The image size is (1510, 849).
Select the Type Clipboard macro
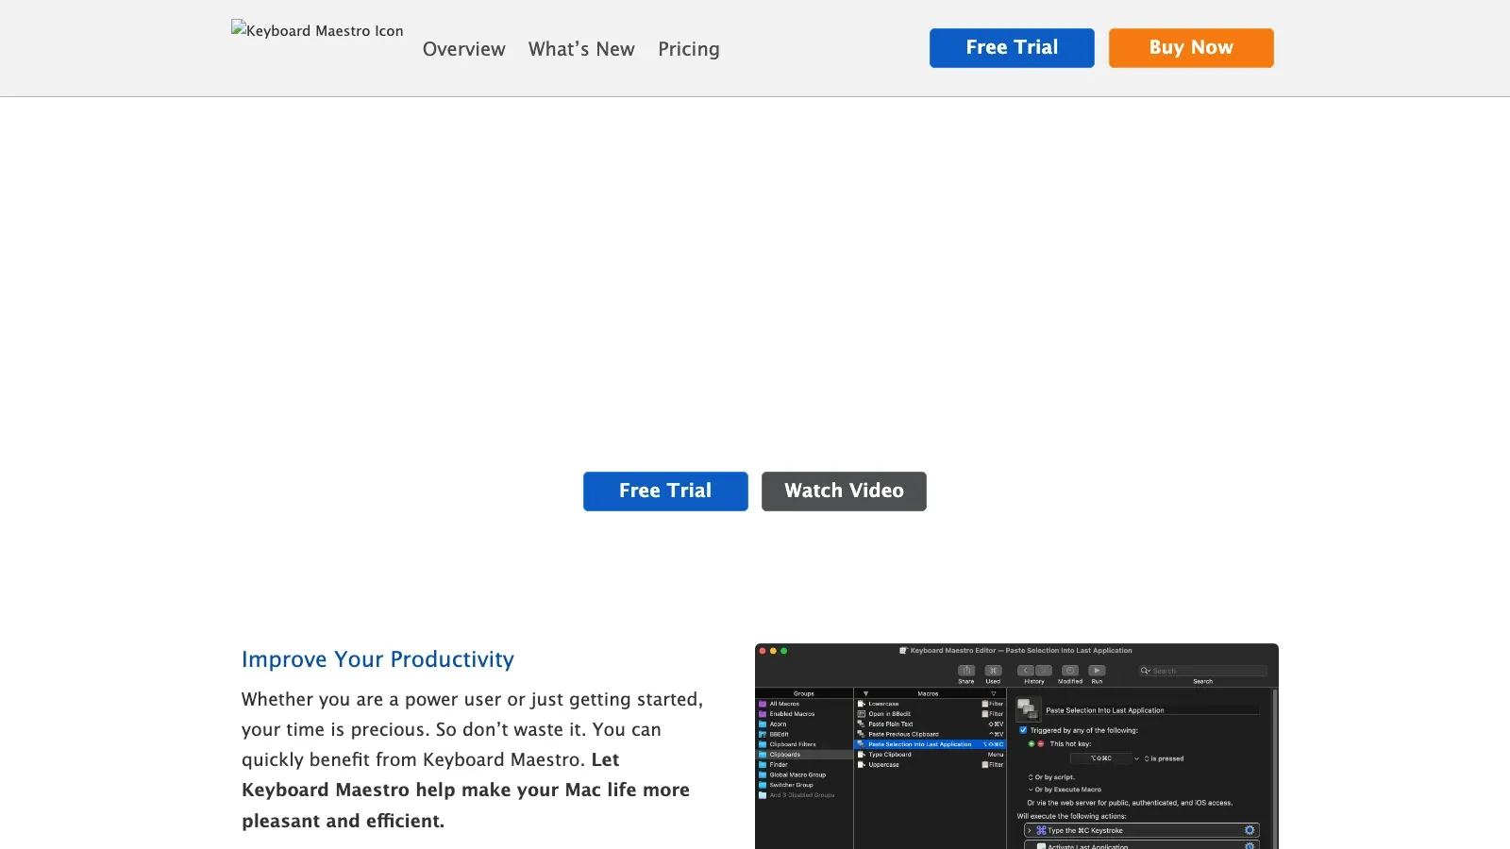click(930, 755)
